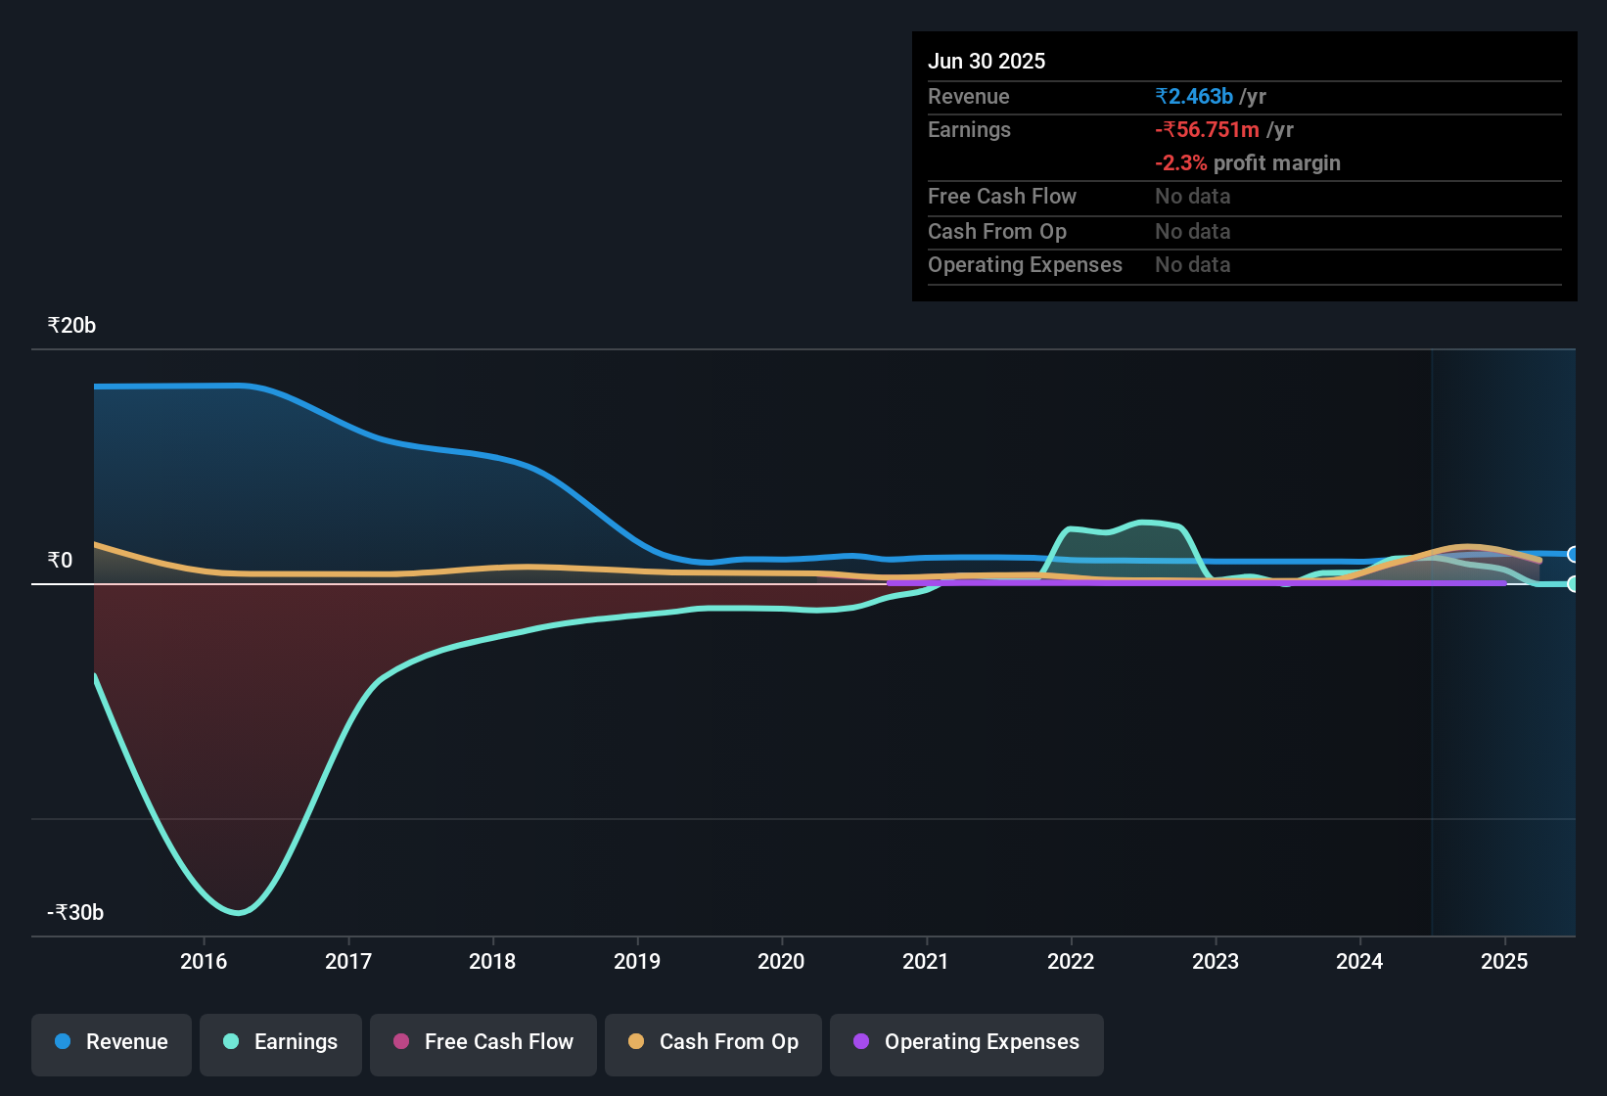Click Free Cash Flow No data value
Viewport: 1607px width, 1096px height.
tap(1193, 196)
